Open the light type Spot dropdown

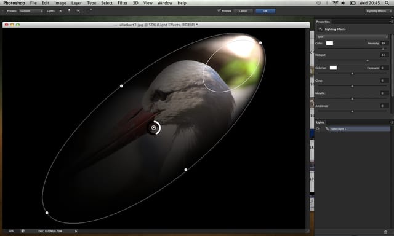[352, 37]
